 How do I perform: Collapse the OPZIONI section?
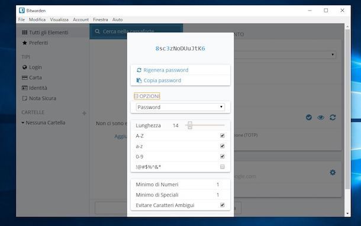tap(147, 96)
